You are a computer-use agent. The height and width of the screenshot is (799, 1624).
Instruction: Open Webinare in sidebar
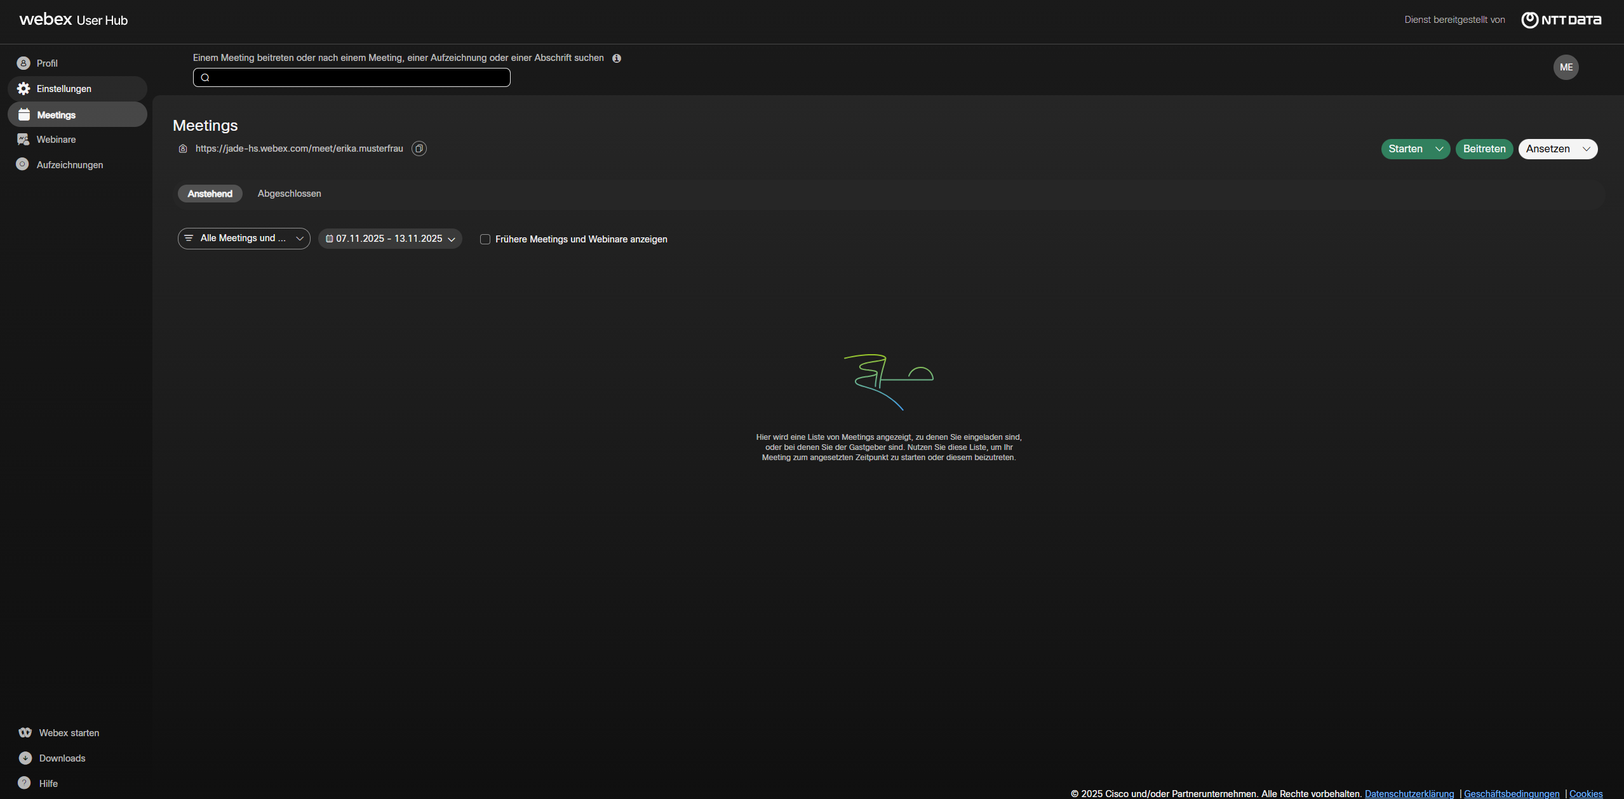tap(56, 140)
